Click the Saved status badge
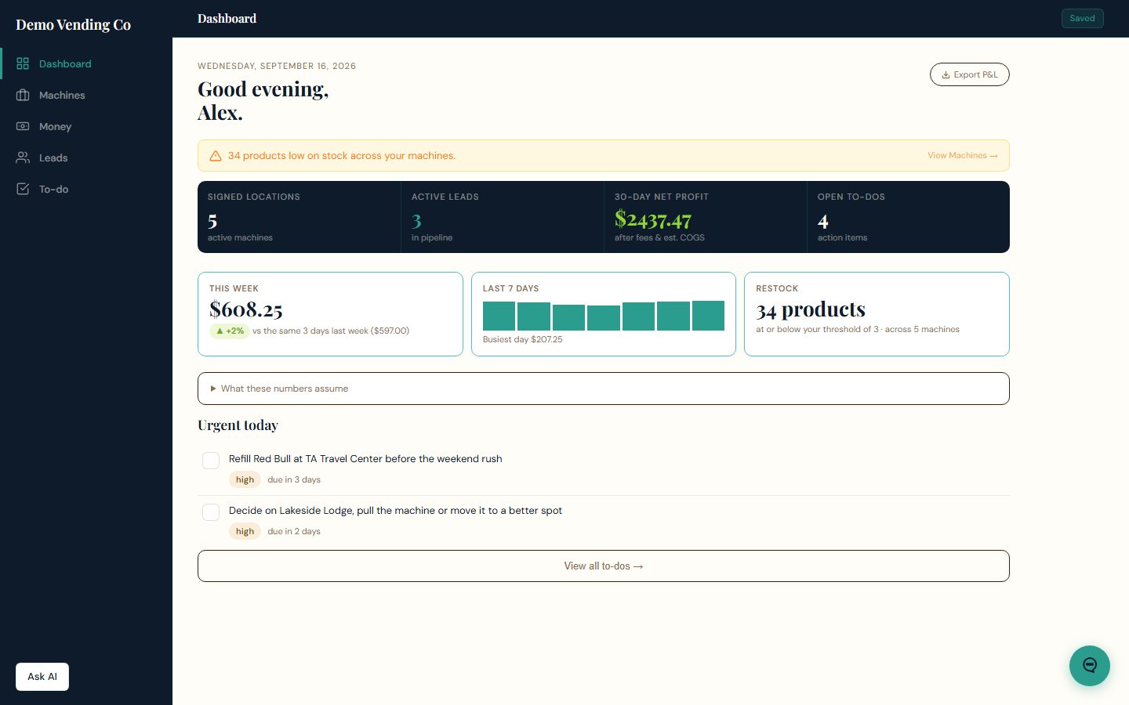 tap(1083, 18)
